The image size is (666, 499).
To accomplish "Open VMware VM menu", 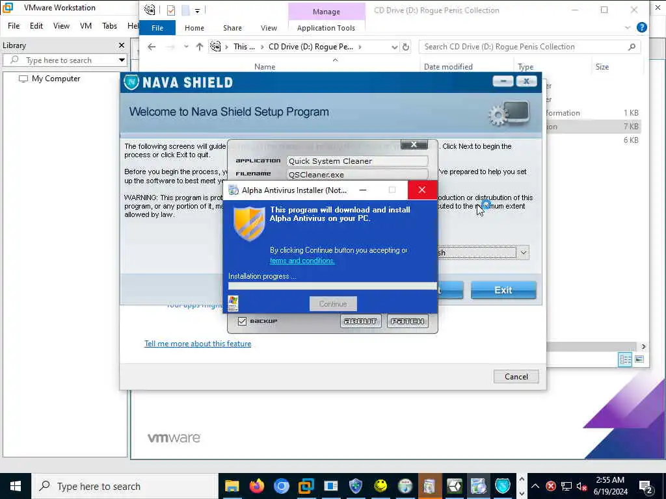I will 86,26.
